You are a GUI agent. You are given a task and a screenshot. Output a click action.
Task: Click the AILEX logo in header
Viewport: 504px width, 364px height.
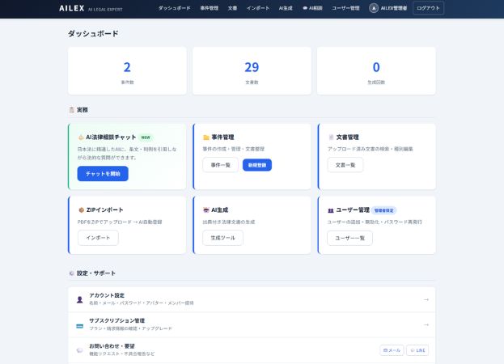71,8
